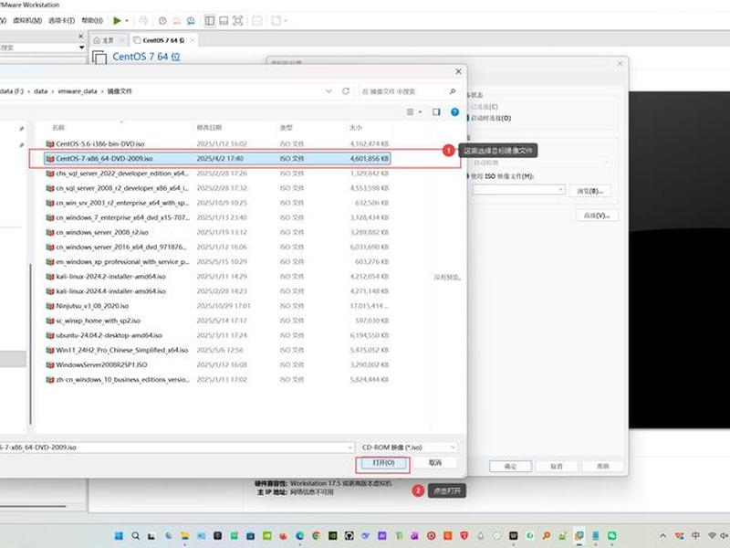The image size is (730, 548).
Task: Select CentOS-7-x86_64-DVD-2009.iso file
Action: click(217, 158)
